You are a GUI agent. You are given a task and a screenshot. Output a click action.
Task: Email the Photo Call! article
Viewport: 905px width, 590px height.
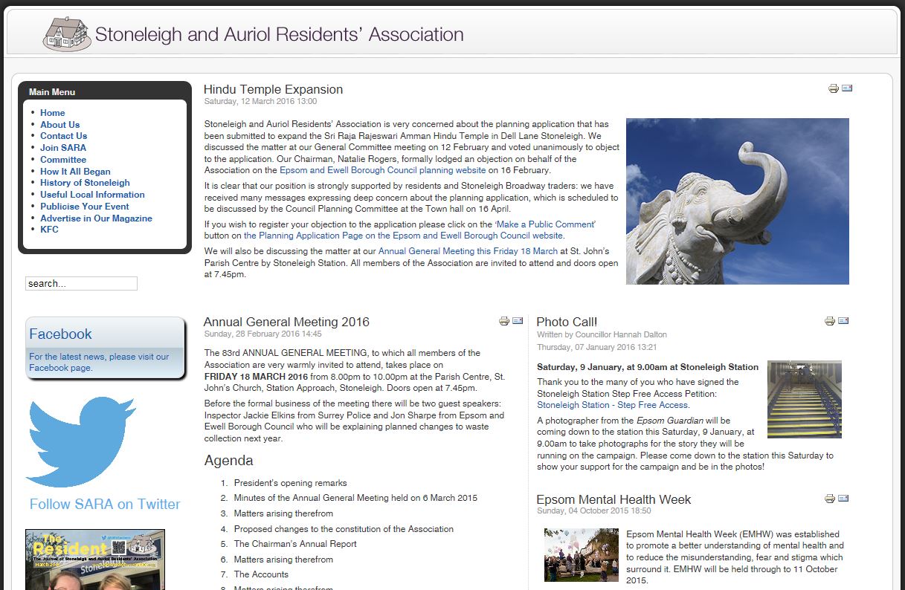tap(843, 321)
